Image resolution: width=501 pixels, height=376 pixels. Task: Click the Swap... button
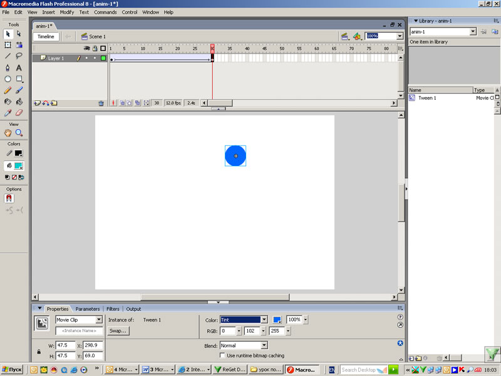coord(118,330)
